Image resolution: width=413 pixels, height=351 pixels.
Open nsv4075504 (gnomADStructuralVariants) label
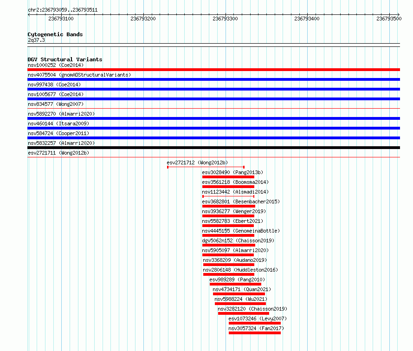click(x=79, y=75)
